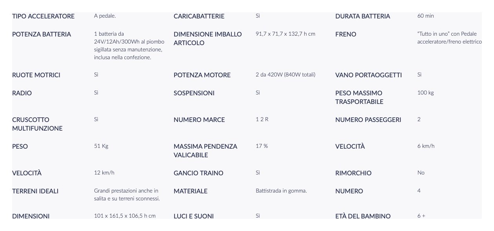This screenshot has width=494, height=231.
Task: Click the 'Battistrada in gomma.' material value
Action: click(x=281, y=191)
